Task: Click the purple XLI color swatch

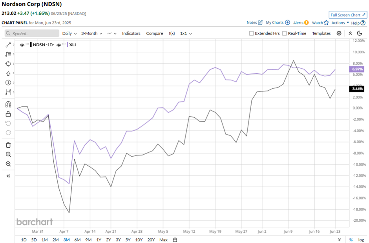Action: click(67, 45)
